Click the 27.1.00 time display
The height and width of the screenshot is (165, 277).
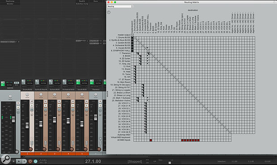coord(93,161)
